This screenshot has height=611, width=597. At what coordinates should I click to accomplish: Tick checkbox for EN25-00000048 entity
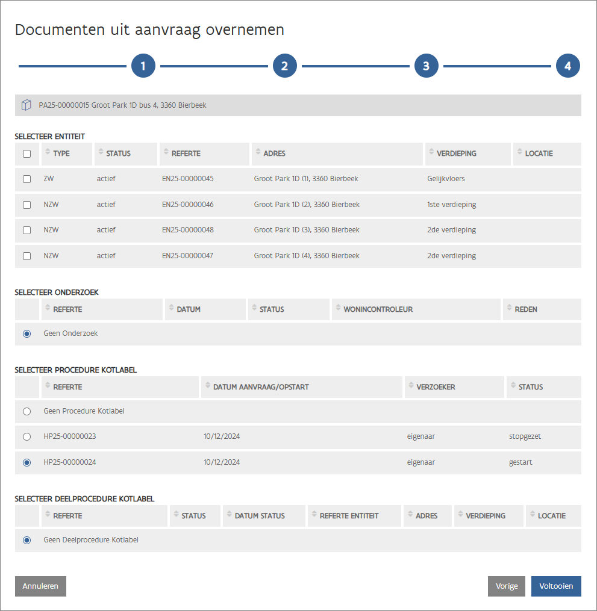pos(27,230)
